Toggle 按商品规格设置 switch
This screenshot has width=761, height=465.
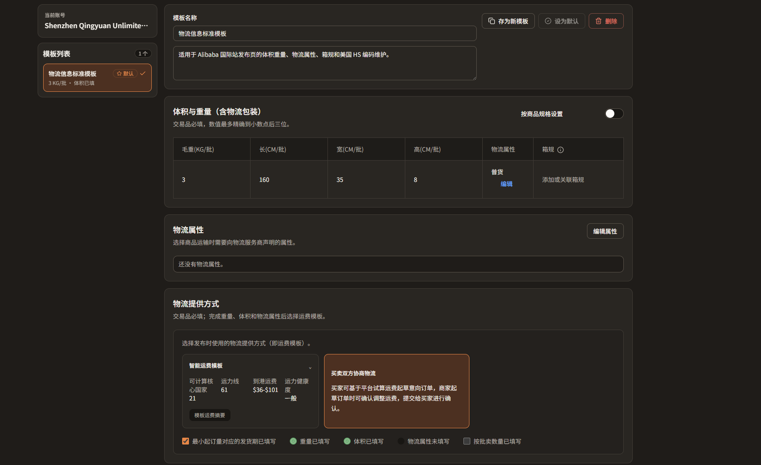tap(614, 114)
